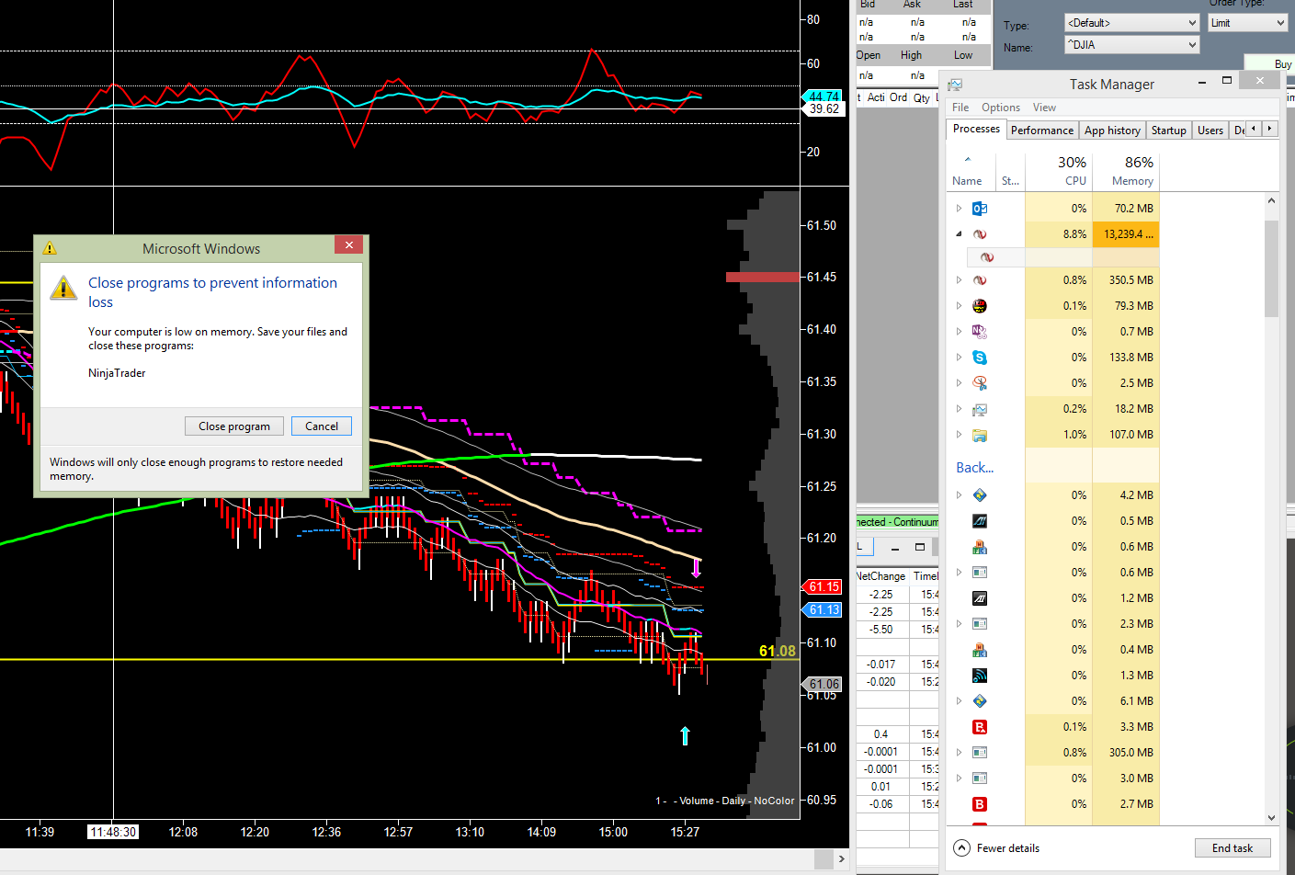Select the window-style icon in the 0.6 MB row
Image resolution: width=1295 pixels, height=875 pixels.
pos(980,573)
